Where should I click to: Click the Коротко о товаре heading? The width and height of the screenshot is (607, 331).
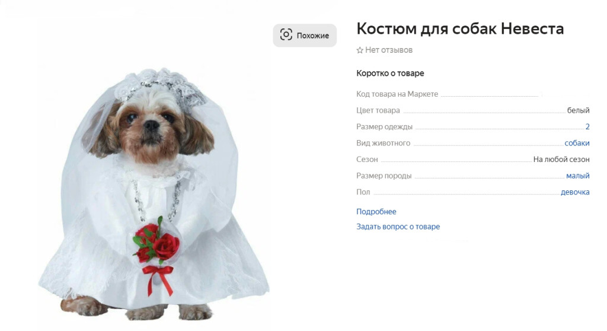(x=390, y=73)
